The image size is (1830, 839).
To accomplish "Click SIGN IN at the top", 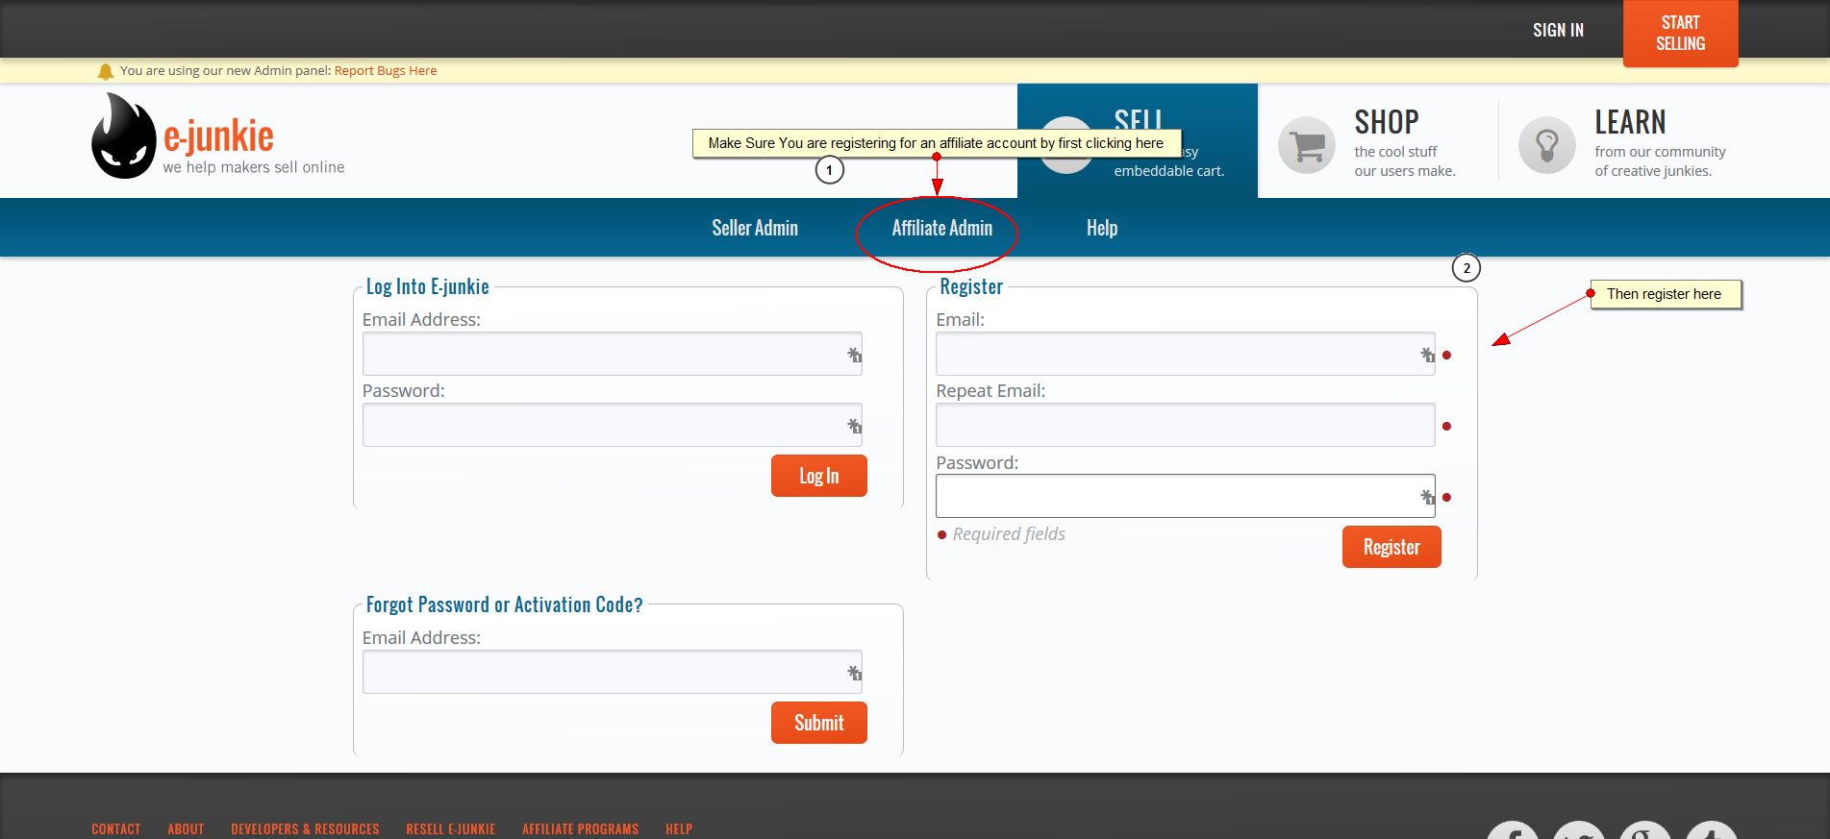I will tap(1558, 30).
